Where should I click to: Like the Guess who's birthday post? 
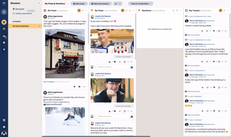(x=110, y=62)
